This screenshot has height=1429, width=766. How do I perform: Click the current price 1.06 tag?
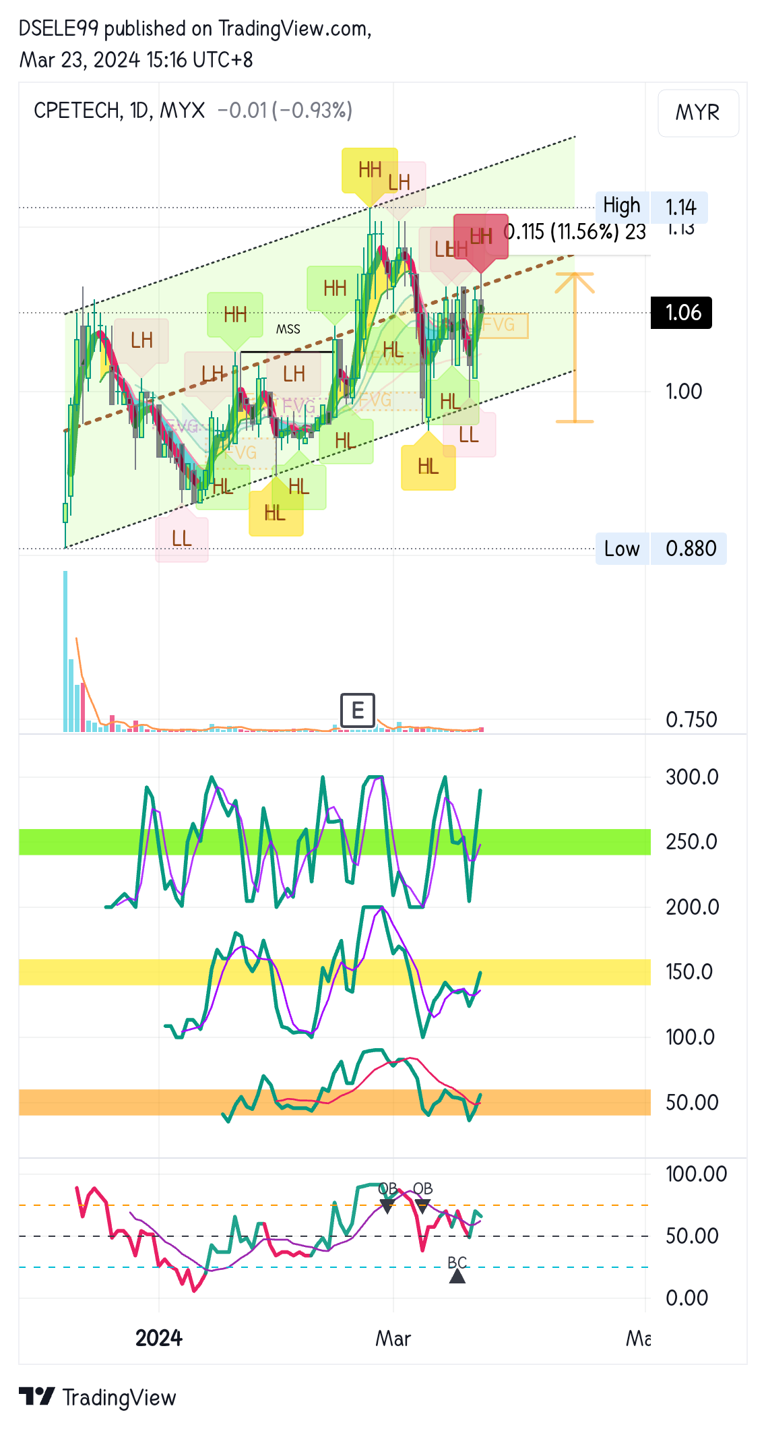tap(681, 313)
